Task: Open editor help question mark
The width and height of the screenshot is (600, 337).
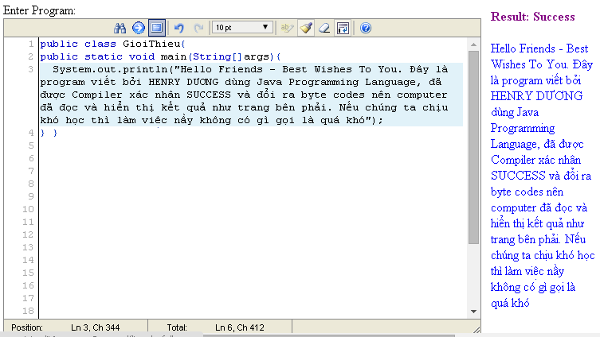Action: pos(366,28)
